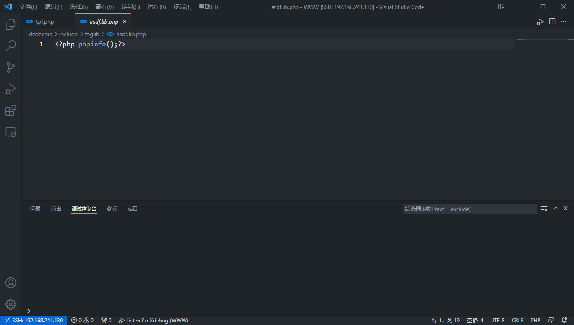The image size is (574, 325).
Task: Click the forwarded ports indicator in status bar
Action: coord(106,320)
